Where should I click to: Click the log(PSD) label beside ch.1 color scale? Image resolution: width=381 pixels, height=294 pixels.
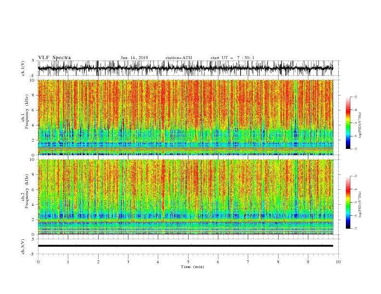[360, 125]
